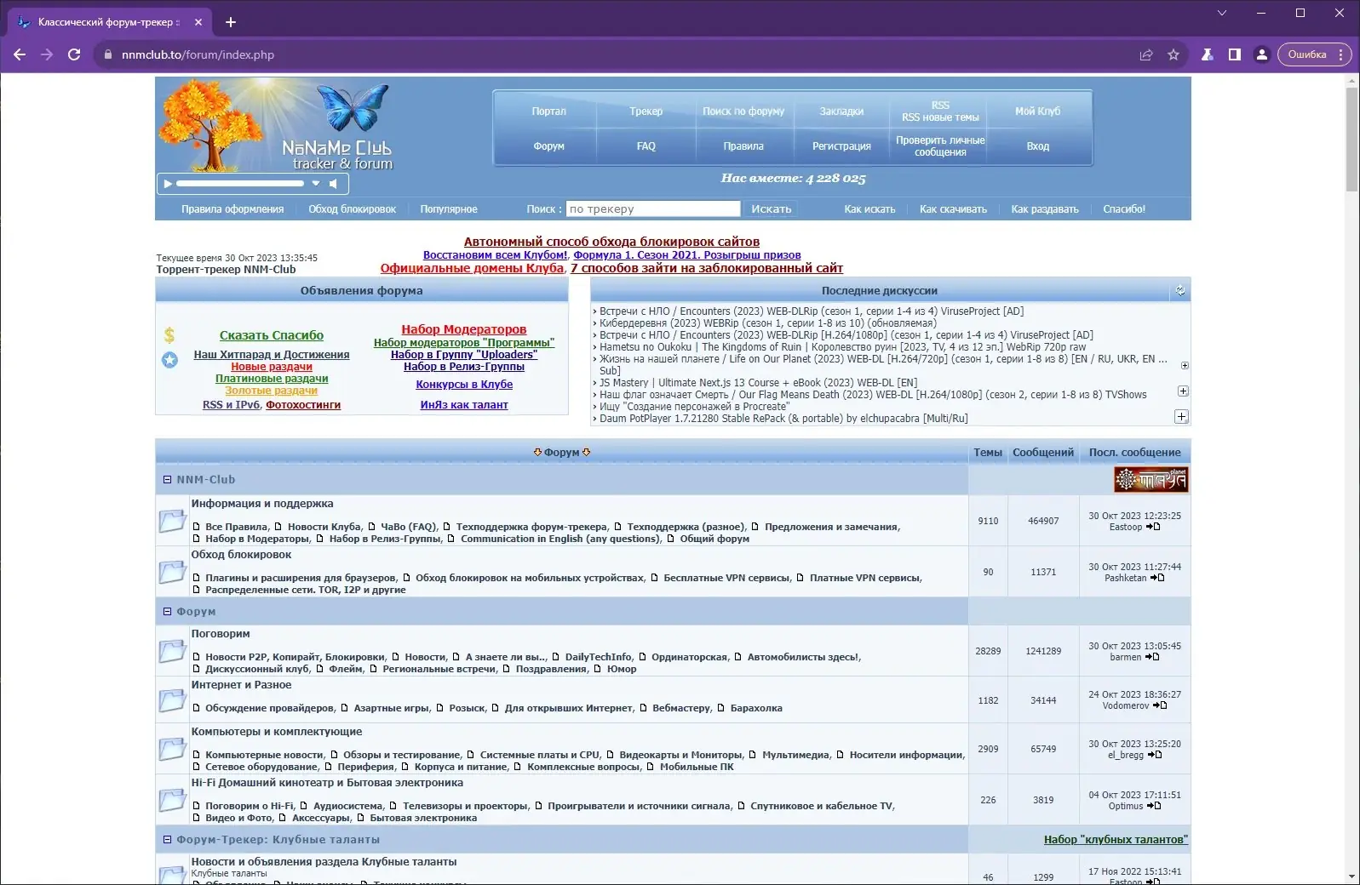Open Правила оформления in the sub-navigation
1360x885 pixels.
tap(232, 209)
